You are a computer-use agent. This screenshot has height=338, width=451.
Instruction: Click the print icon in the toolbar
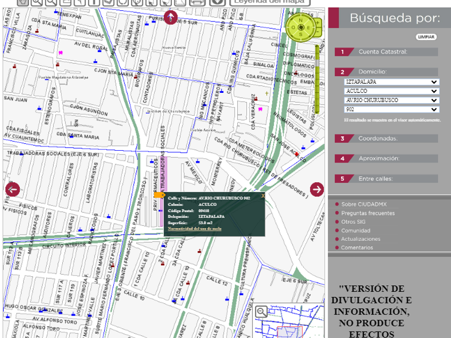click(197, 2)
